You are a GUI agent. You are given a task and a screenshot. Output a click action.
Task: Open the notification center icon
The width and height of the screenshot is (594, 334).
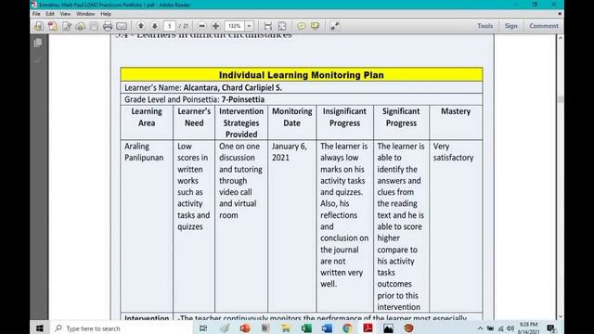551,328
